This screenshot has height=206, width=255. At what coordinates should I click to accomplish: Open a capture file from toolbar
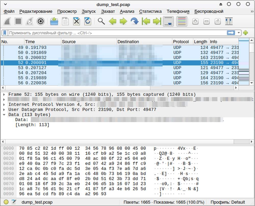tap(54, 21)
